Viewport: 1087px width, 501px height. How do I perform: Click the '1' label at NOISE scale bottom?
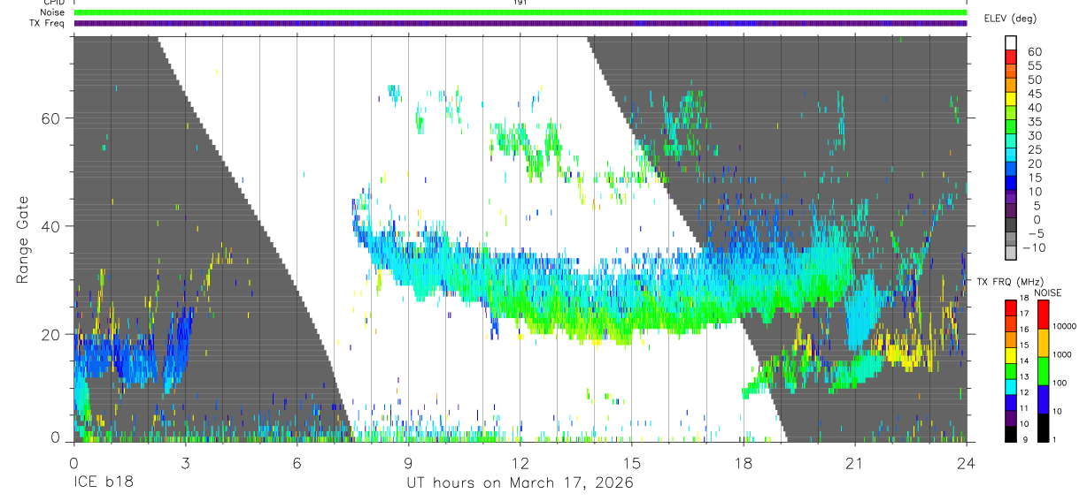(x=1056, y=439)
